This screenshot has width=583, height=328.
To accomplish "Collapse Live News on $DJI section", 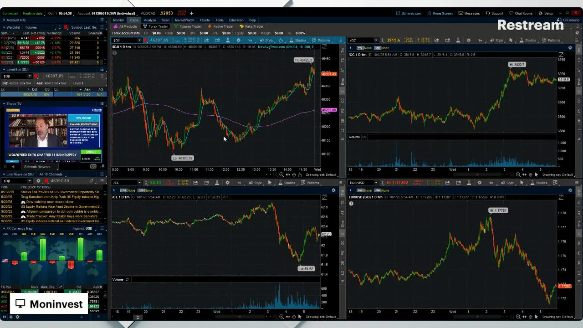I will coord(4,174).
